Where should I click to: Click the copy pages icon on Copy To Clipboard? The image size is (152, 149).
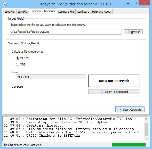pos(102,92)
